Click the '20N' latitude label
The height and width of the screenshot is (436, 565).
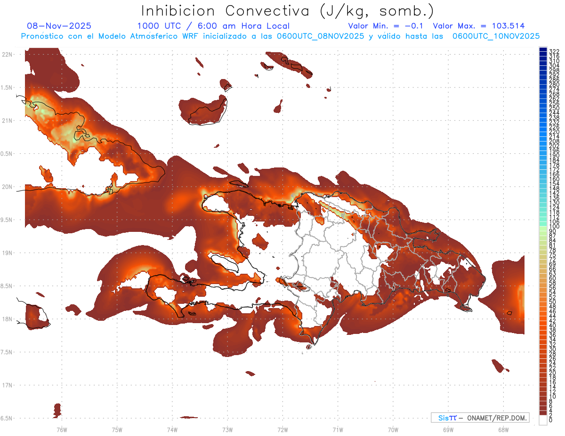(x=7, y=187)
